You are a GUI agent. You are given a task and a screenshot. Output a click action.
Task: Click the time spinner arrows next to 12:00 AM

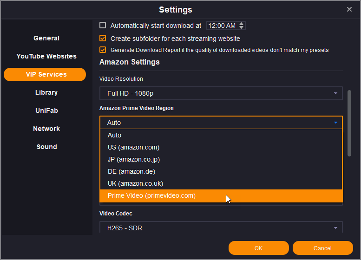[242, 26]
